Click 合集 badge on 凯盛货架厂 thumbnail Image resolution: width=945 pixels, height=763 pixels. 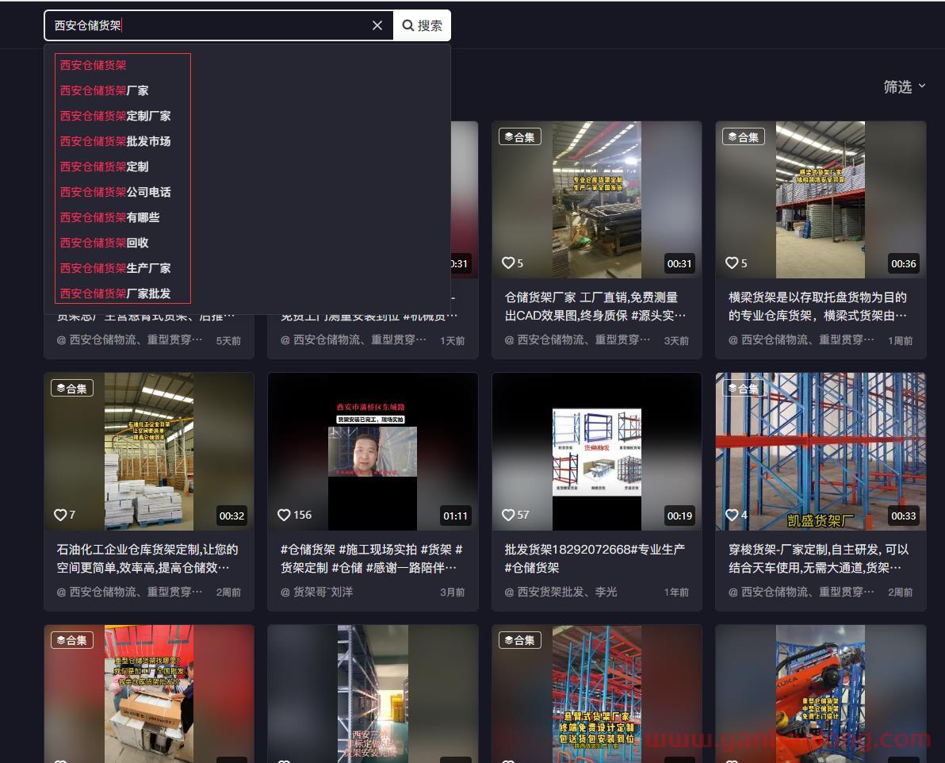point(743,389)
